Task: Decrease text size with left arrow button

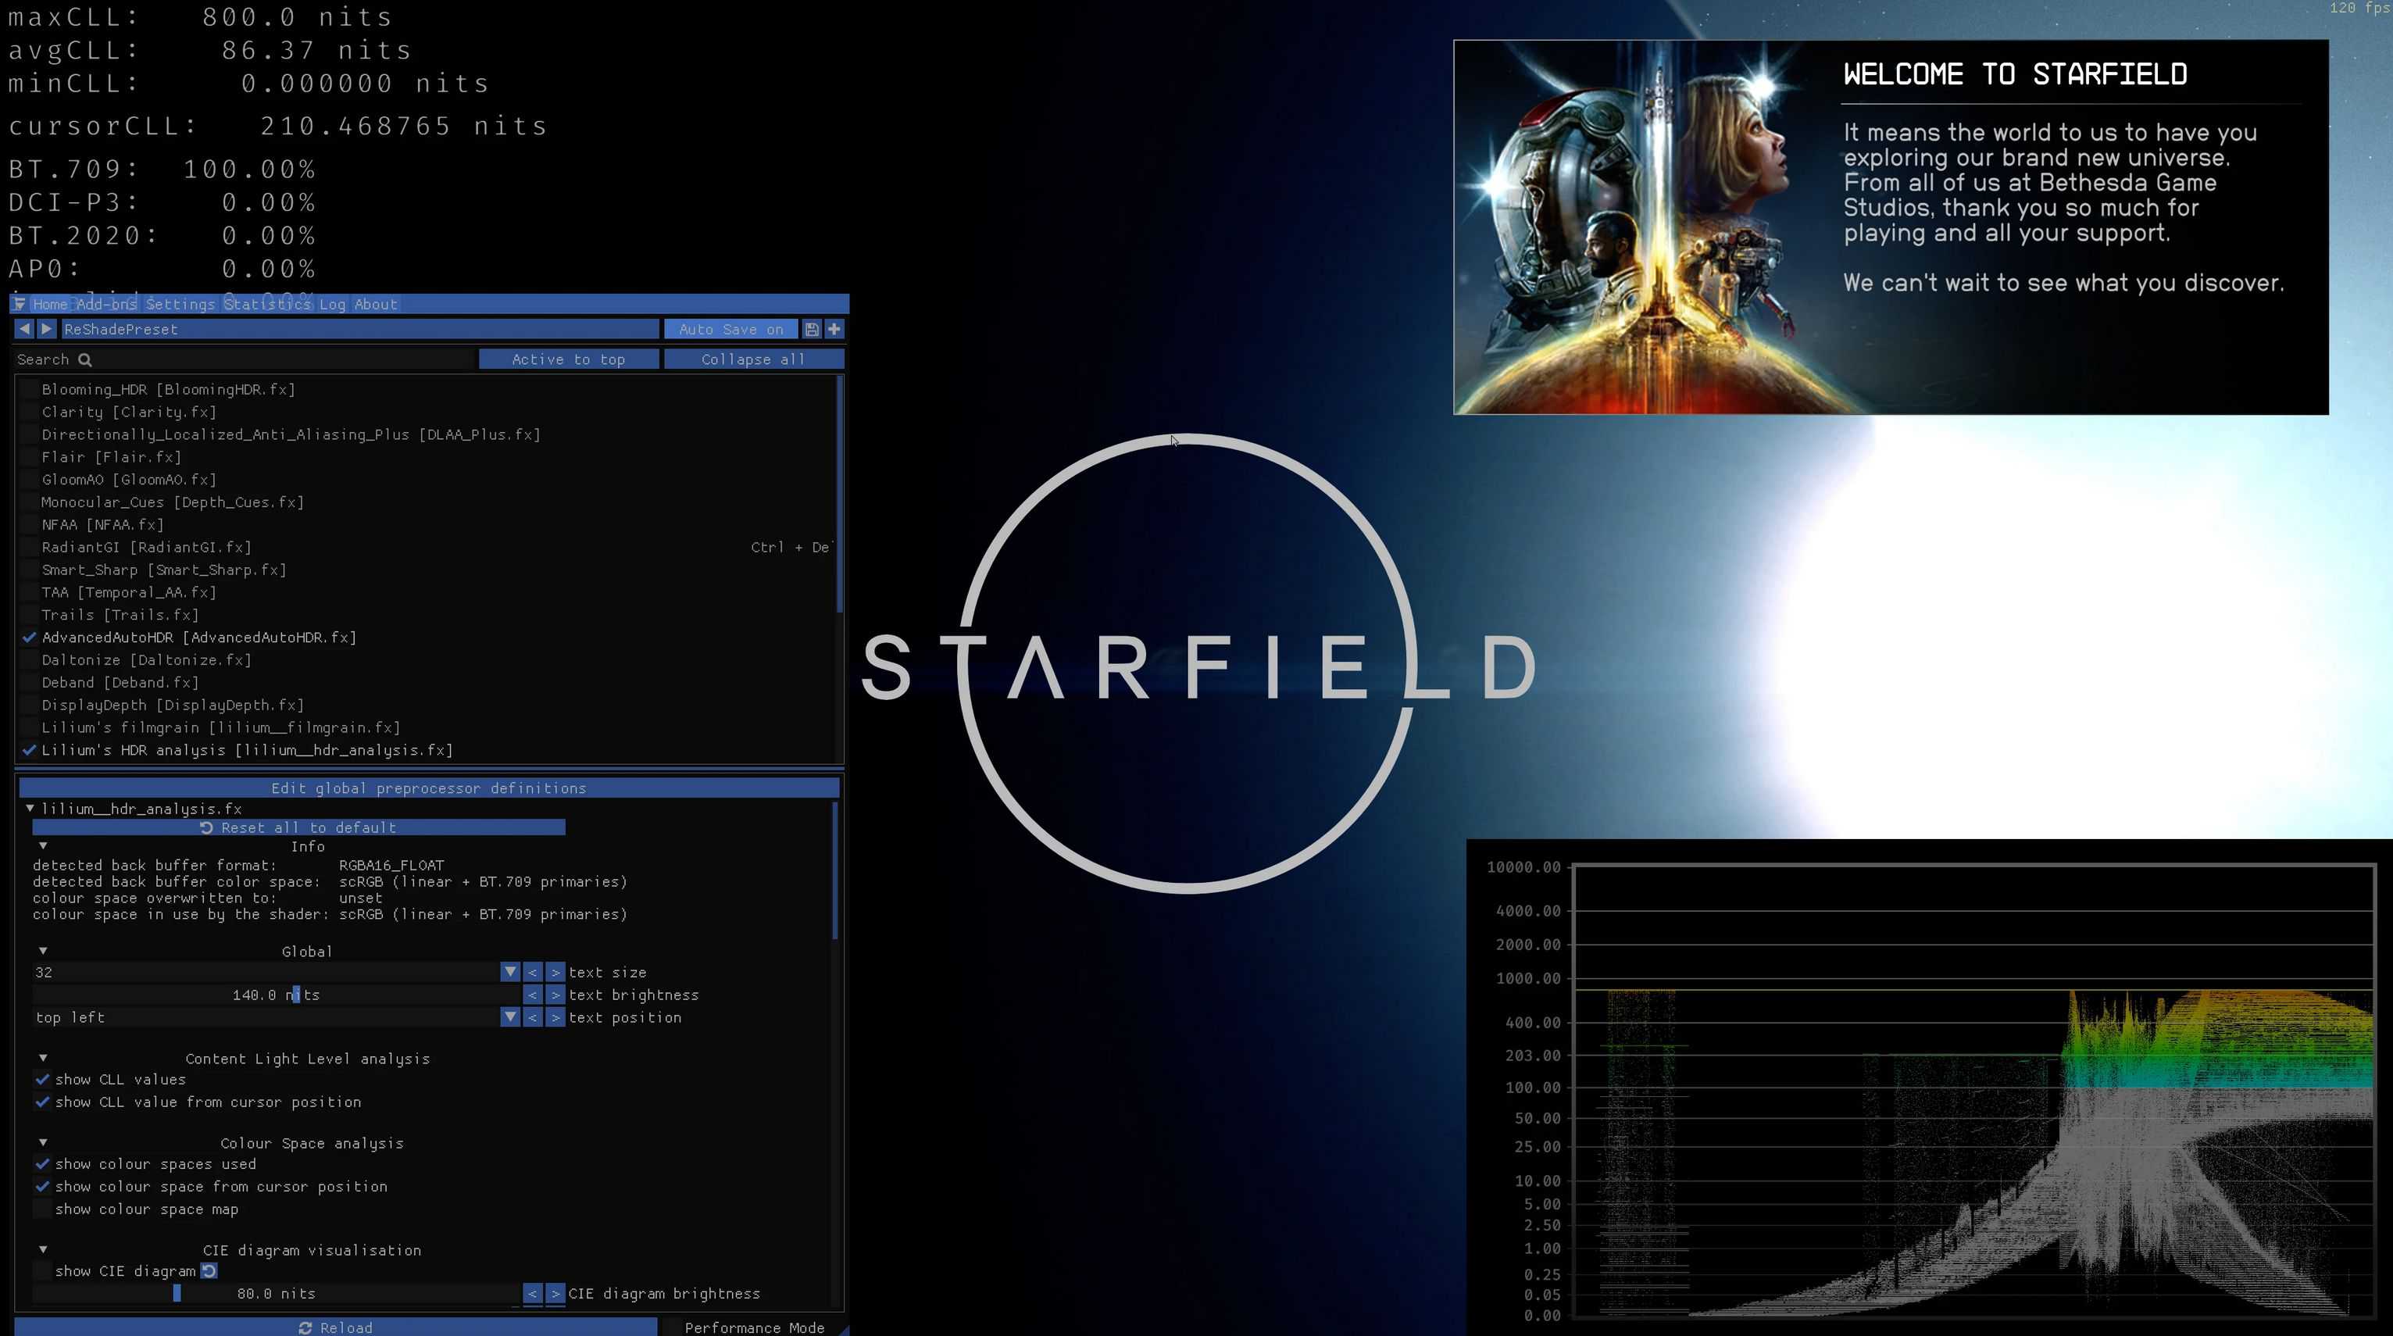Action: point(532,972)
